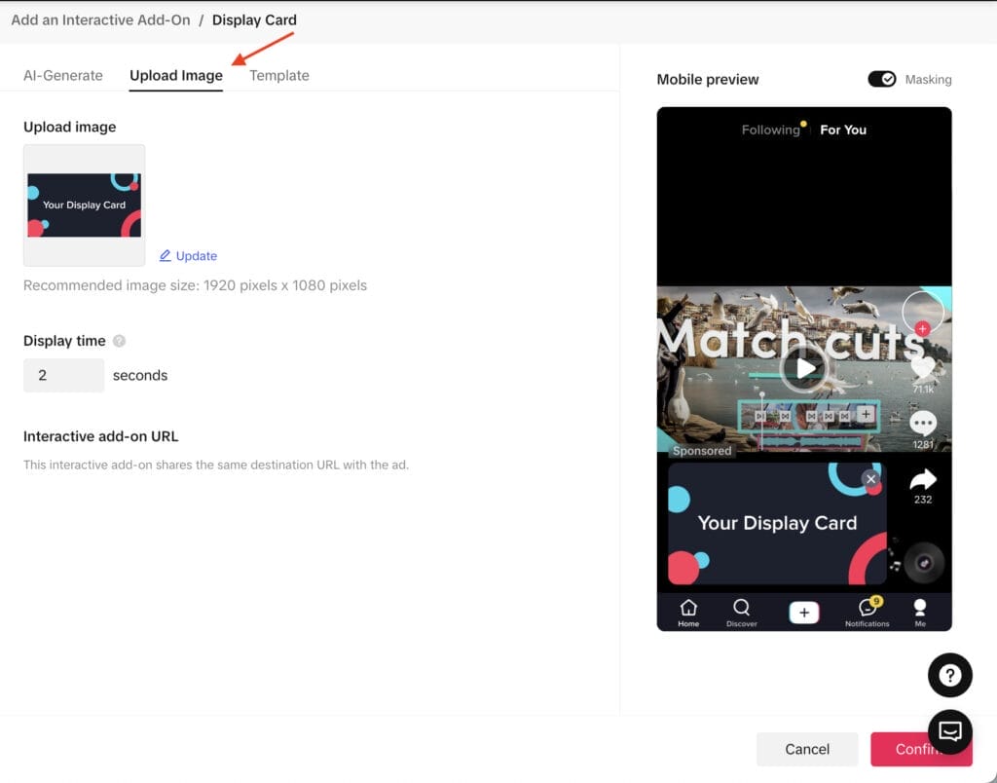
Task: Click the Notifications icon in preview
Action: 866,609
